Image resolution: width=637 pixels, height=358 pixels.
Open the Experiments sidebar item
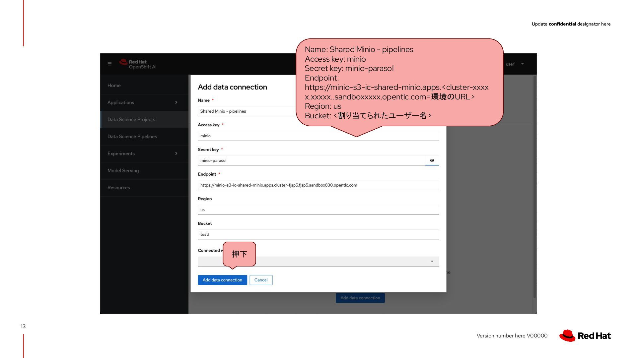click(144, 153)
